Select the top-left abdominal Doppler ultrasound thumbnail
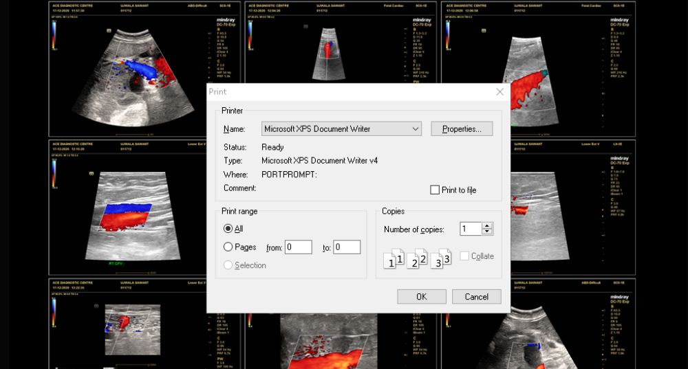This screenshot has height=369, width=688. 127,69
